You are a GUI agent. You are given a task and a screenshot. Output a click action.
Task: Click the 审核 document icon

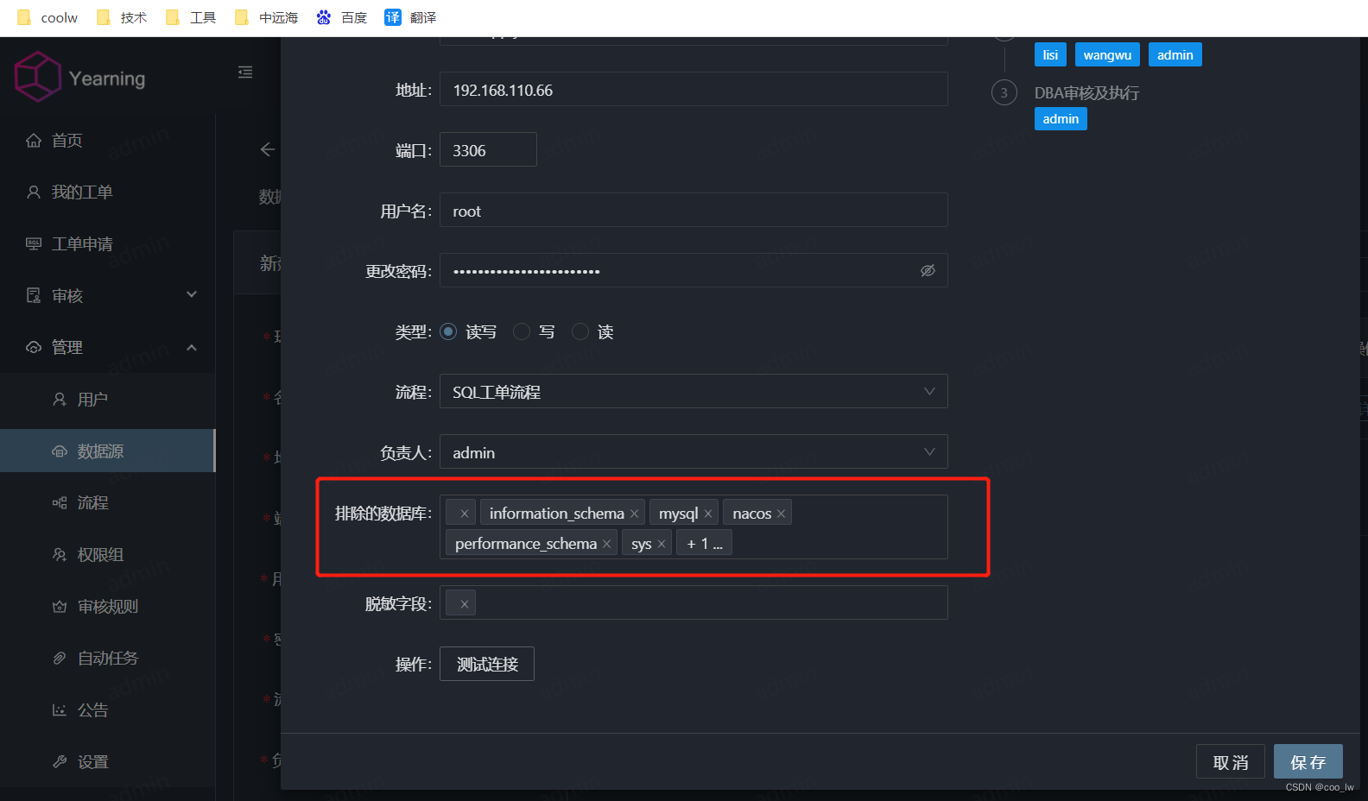coord(34,295)
